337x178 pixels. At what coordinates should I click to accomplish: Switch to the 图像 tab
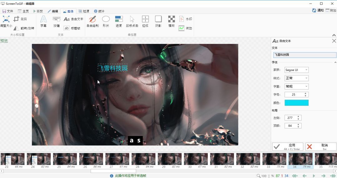68,11
